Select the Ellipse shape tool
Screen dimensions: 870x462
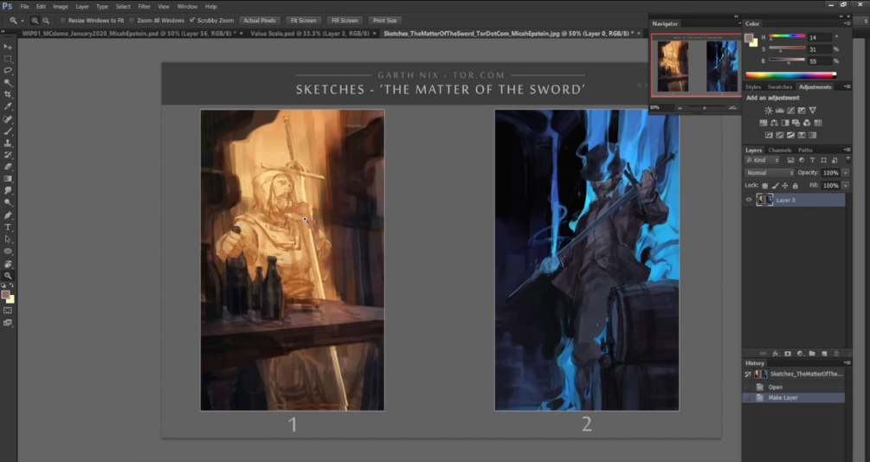[x=8, y=251]
